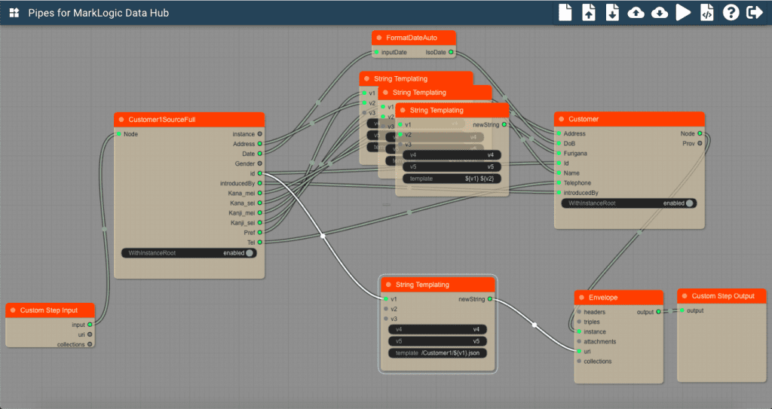Click the /Customer1/${v1}.json template field
Screen dimensions: 772x409
[x=437, y=353]
